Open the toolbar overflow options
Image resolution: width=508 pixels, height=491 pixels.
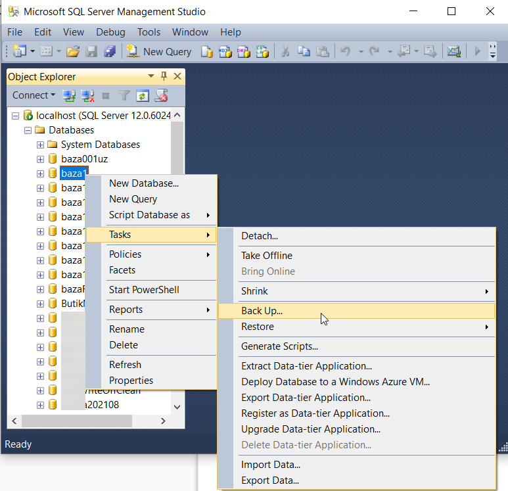pos(493,51)
